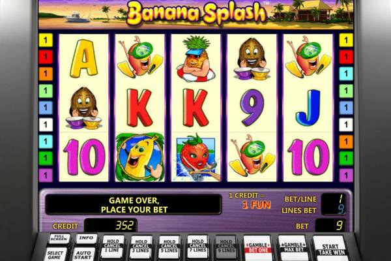Choose the 5 Lines bet option
391x261 pixels.
169,247
